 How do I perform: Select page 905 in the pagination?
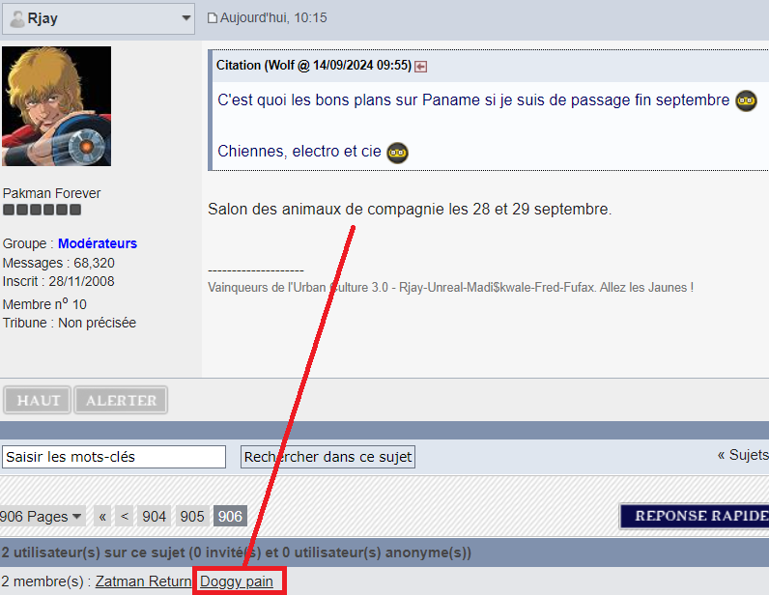point(192,517)
